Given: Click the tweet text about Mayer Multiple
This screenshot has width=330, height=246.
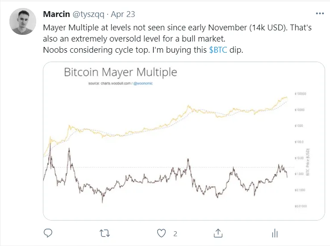Looking at the screenshot, I should (177, 39).
